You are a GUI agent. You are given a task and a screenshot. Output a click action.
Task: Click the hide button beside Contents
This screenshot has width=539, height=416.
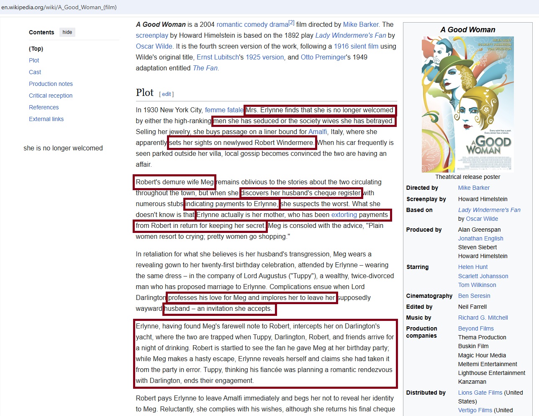tap(67, 32)
